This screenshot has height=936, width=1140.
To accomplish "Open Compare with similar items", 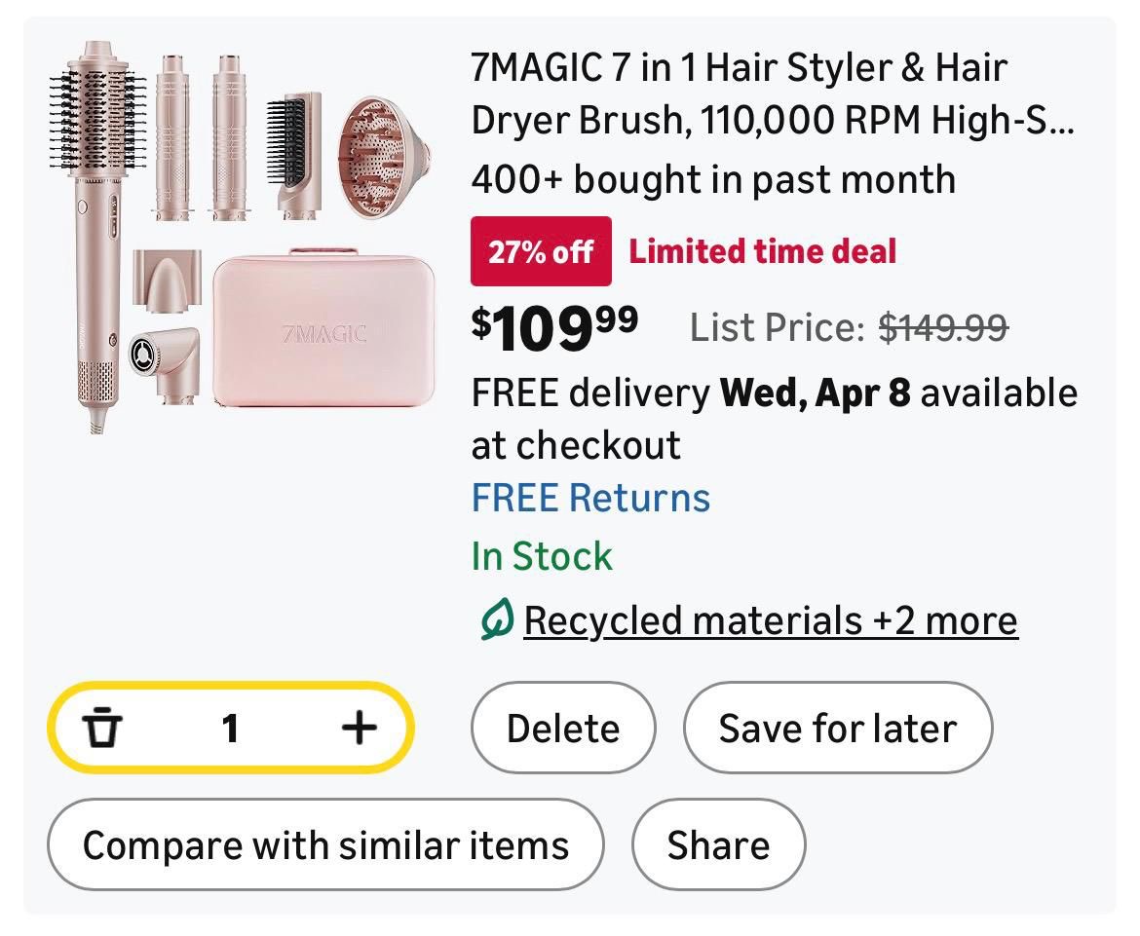I will [325, 844].
